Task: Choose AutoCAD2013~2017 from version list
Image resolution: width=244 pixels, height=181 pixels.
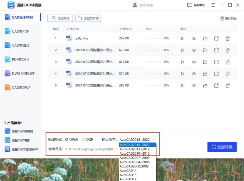Action: coord(137,149)
